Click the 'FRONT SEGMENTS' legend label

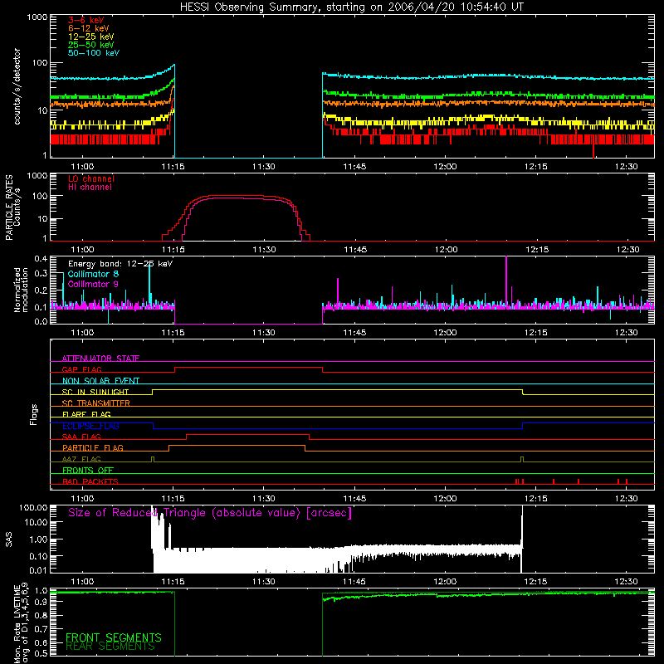pyautogui.click(x=114, y=637)
